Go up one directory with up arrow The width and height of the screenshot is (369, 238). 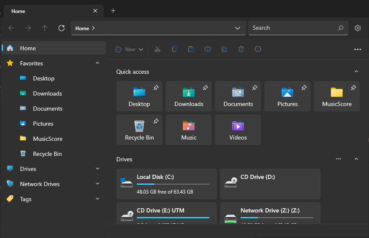(x=44, y=28)
